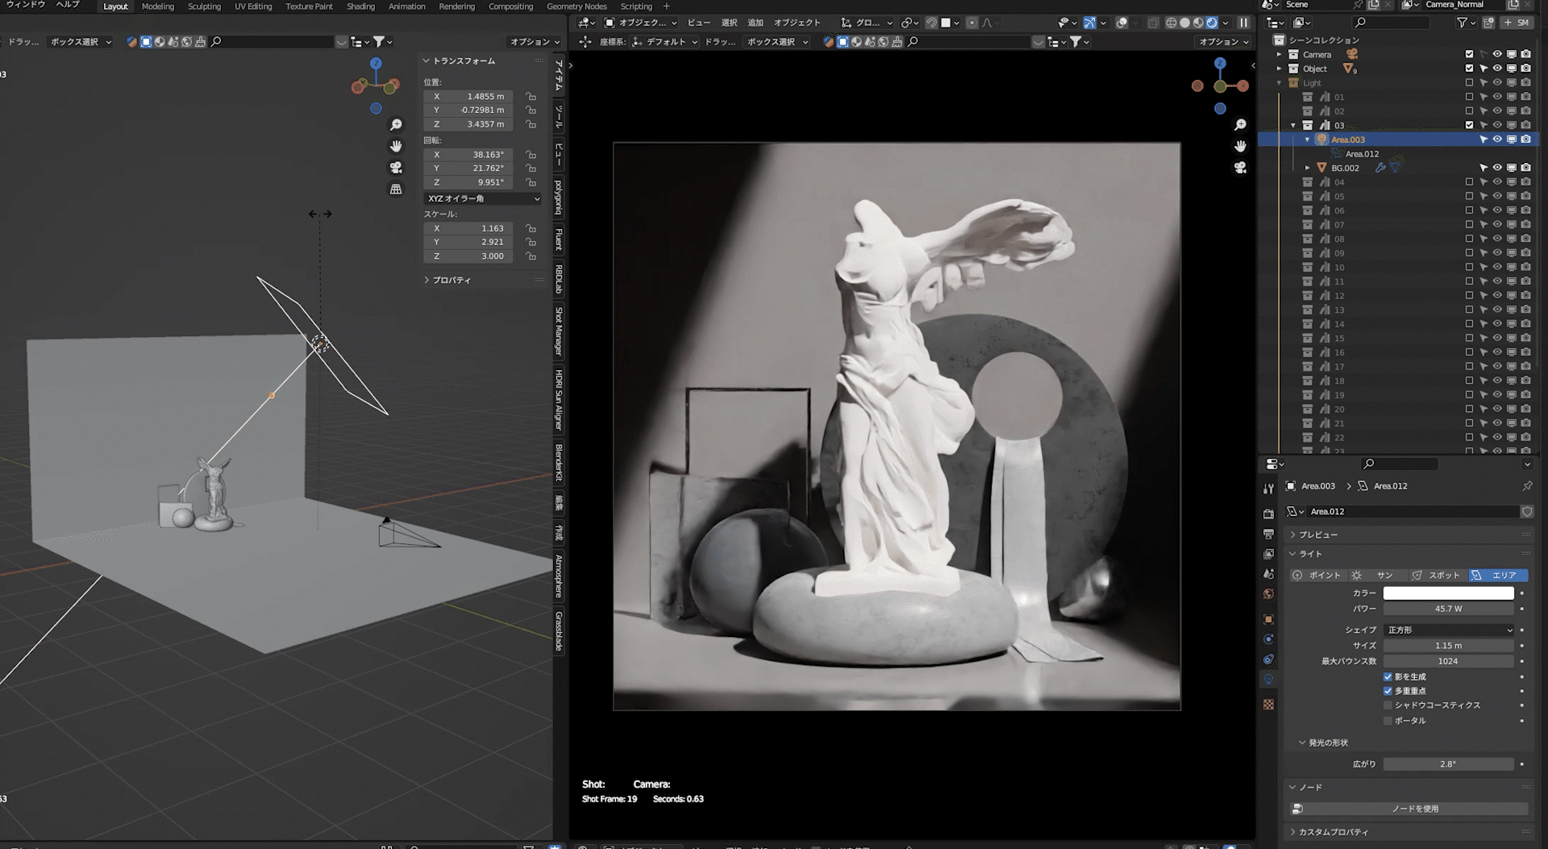Image resolution: width=1548 pixels, height=849 pixels.
Task: Open the View Layer properties tab
Action: point(1268,554)
